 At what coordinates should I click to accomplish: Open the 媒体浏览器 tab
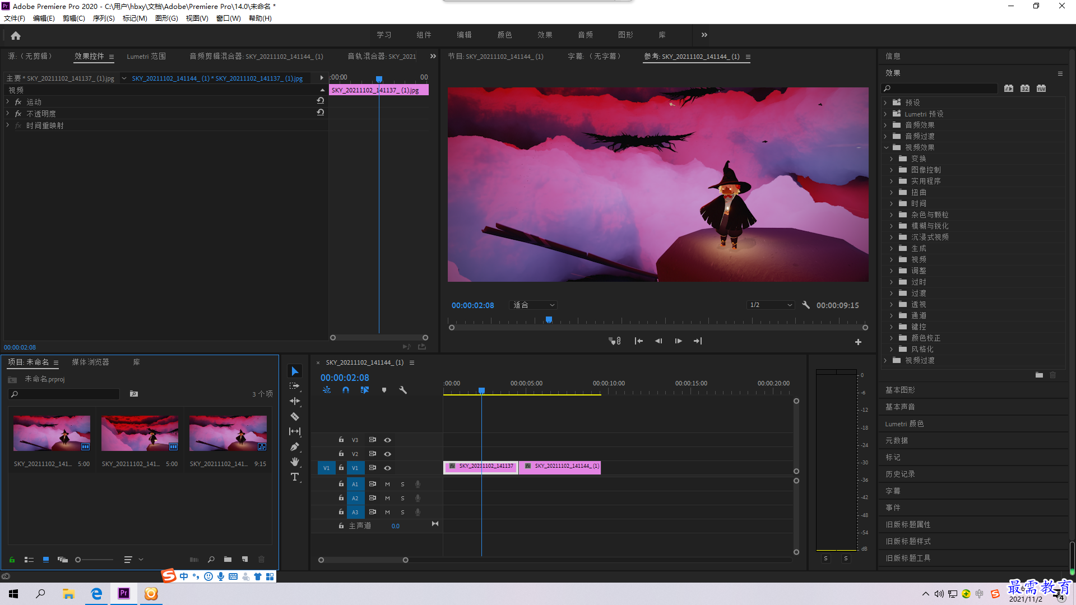tap(90, 362)
